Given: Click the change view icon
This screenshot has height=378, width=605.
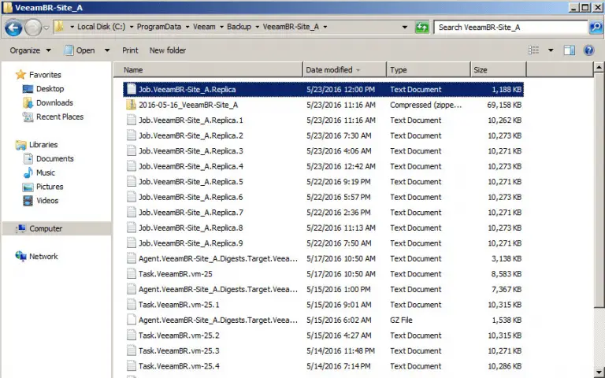Looking at the screenshot, I should click(533, 50).
